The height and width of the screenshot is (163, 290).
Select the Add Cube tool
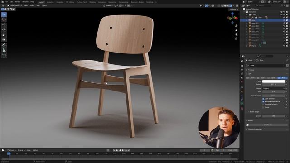[x=4, y=56]
